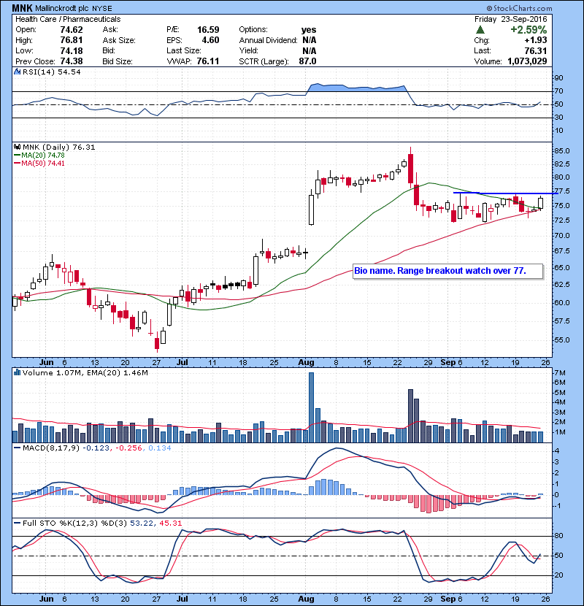Click the MA(20) 74.78 legend entry
This screenshot has width=584, height=606.
(39, 155)
